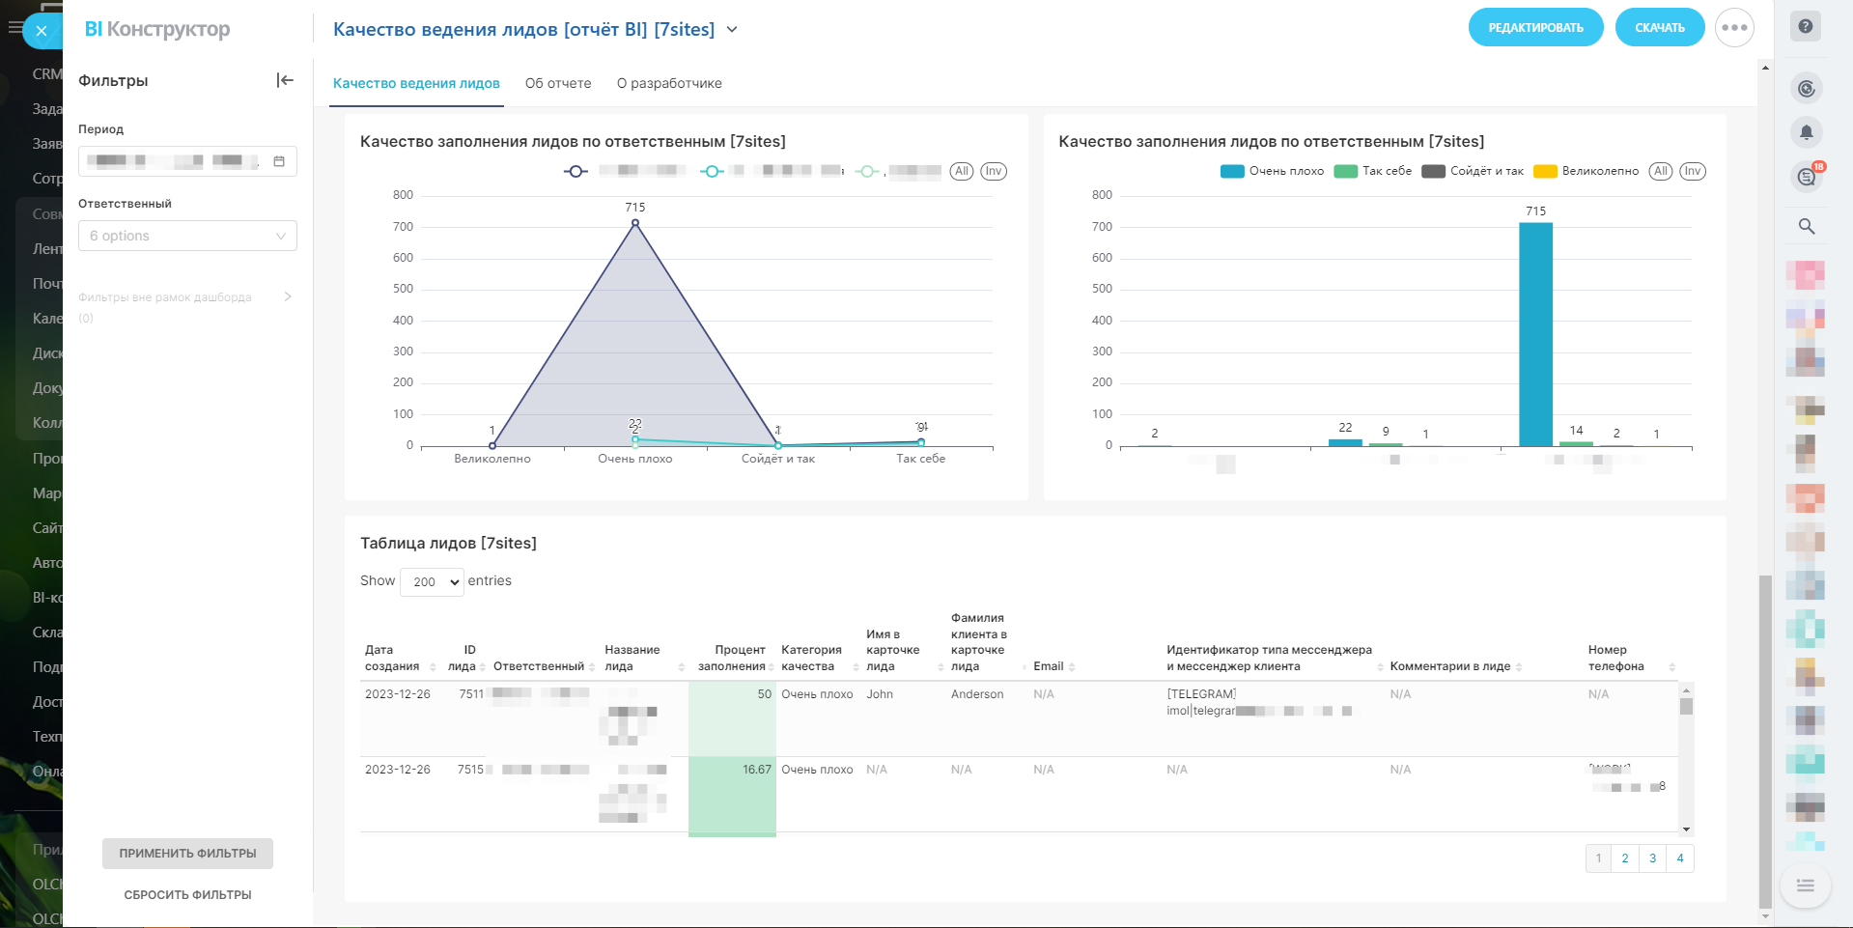Collapse the Фильтры panel with arrow icon
Image resolution: width=1853 pixels, height=928 pixels.
coord(284,80)
